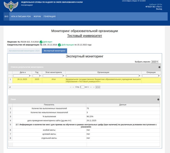Collapse the Поля panel
170x153 pixels.
158,99
